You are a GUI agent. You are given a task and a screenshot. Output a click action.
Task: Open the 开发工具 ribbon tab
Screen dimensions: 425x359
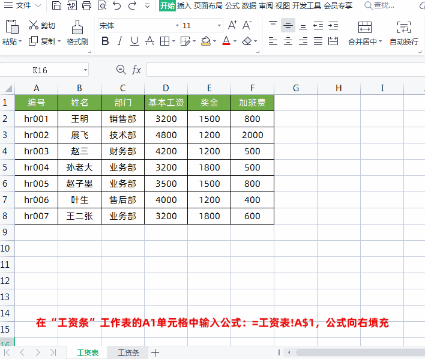(307, 5)
